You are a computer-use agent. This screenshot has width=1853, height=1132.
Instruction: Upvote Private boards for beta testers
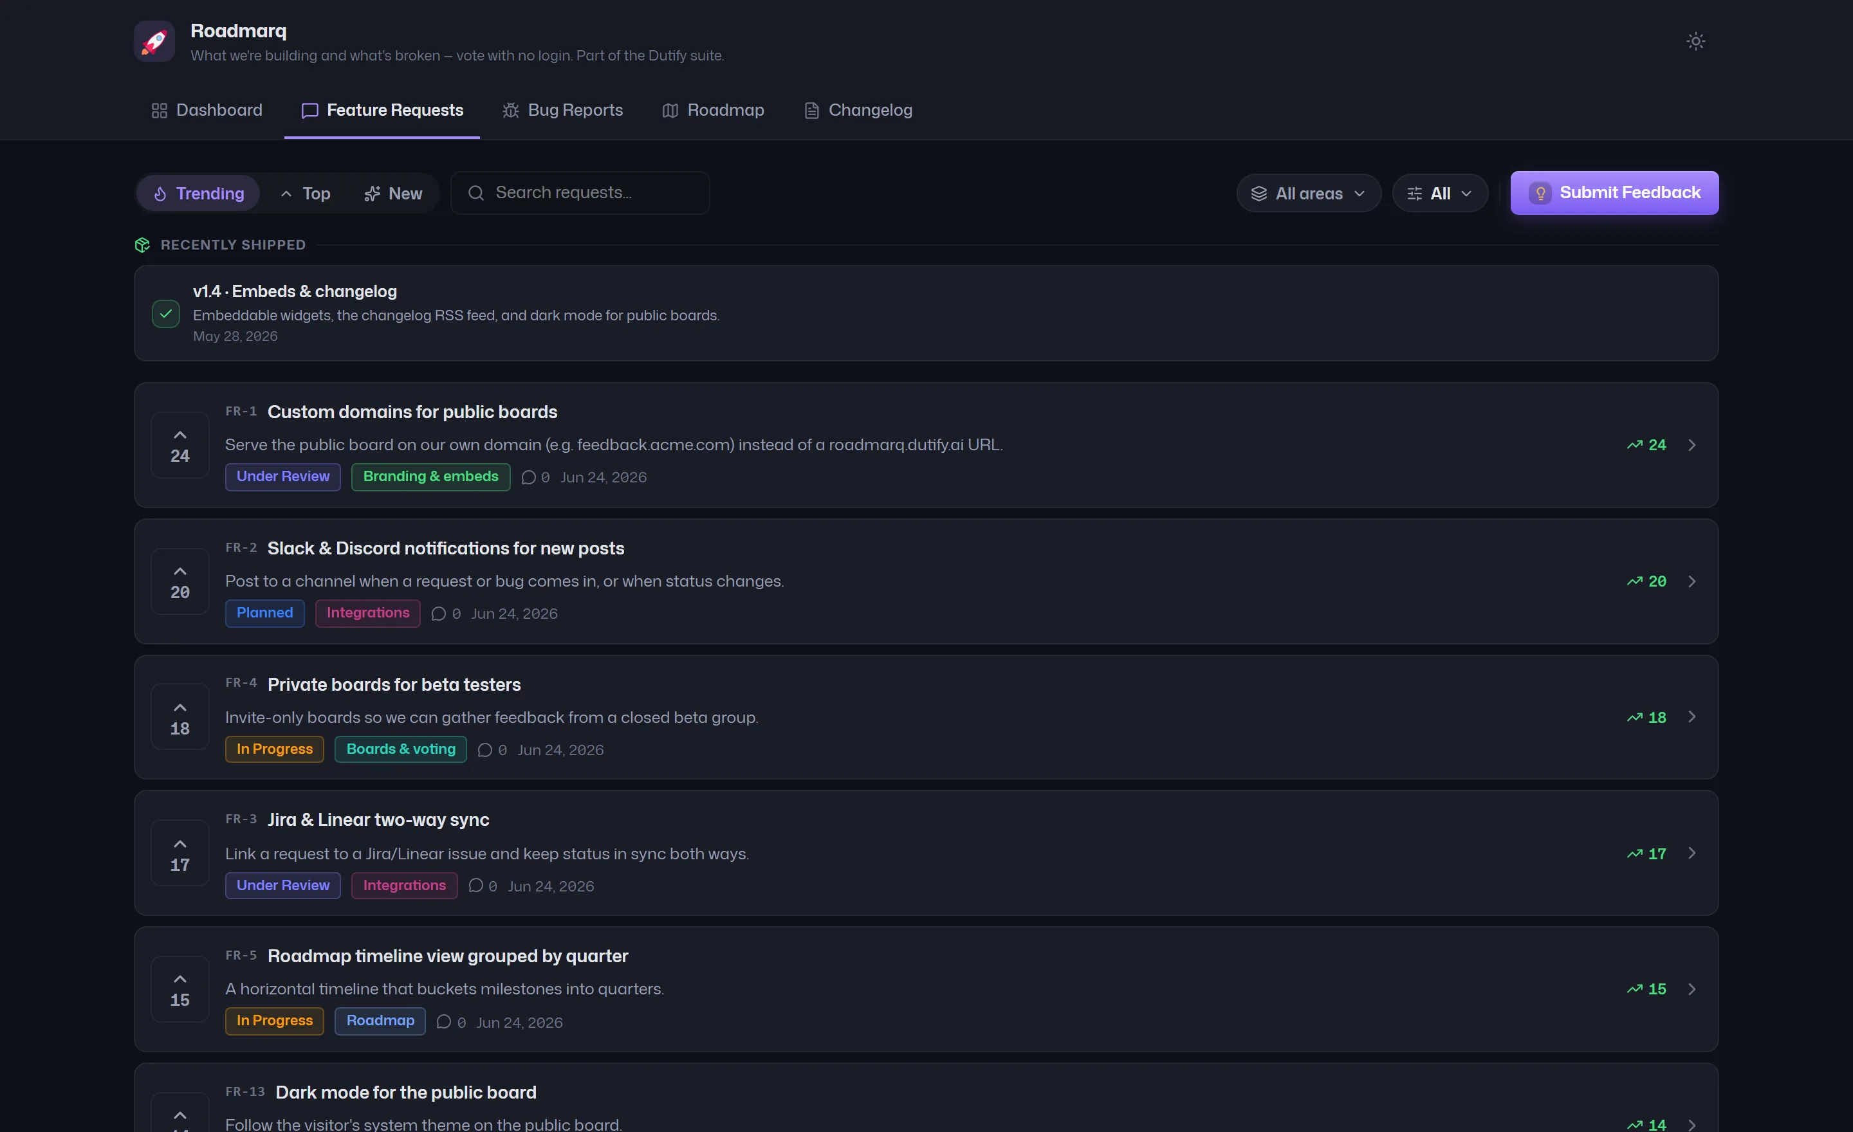[180, 718]
